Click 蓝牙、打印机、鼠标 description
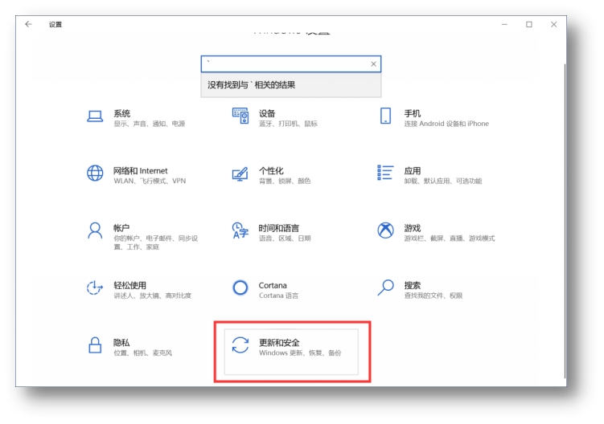 (x=288, y=124)
